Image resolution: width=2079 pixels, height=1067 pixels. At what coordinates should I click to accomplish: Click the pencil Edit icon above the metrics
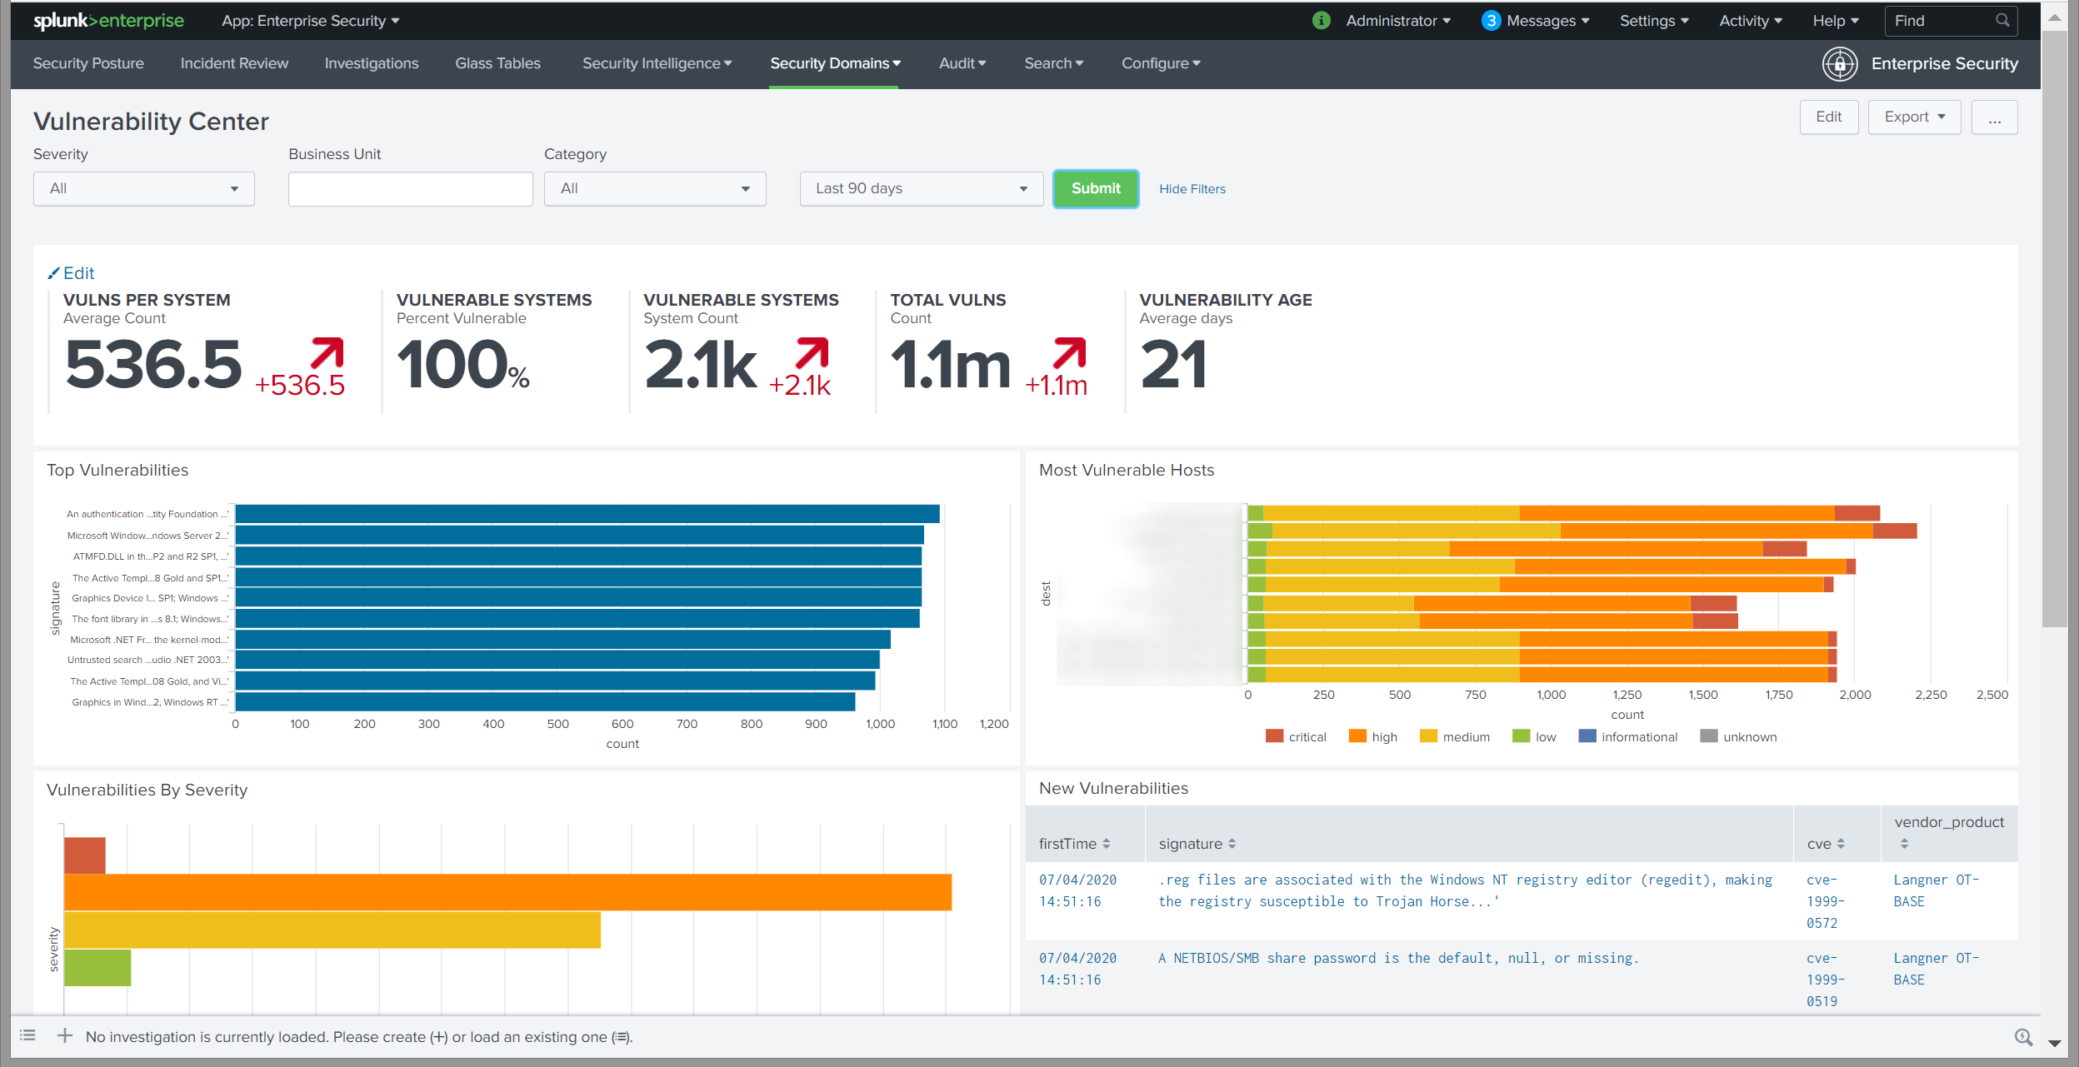point(54,273)
